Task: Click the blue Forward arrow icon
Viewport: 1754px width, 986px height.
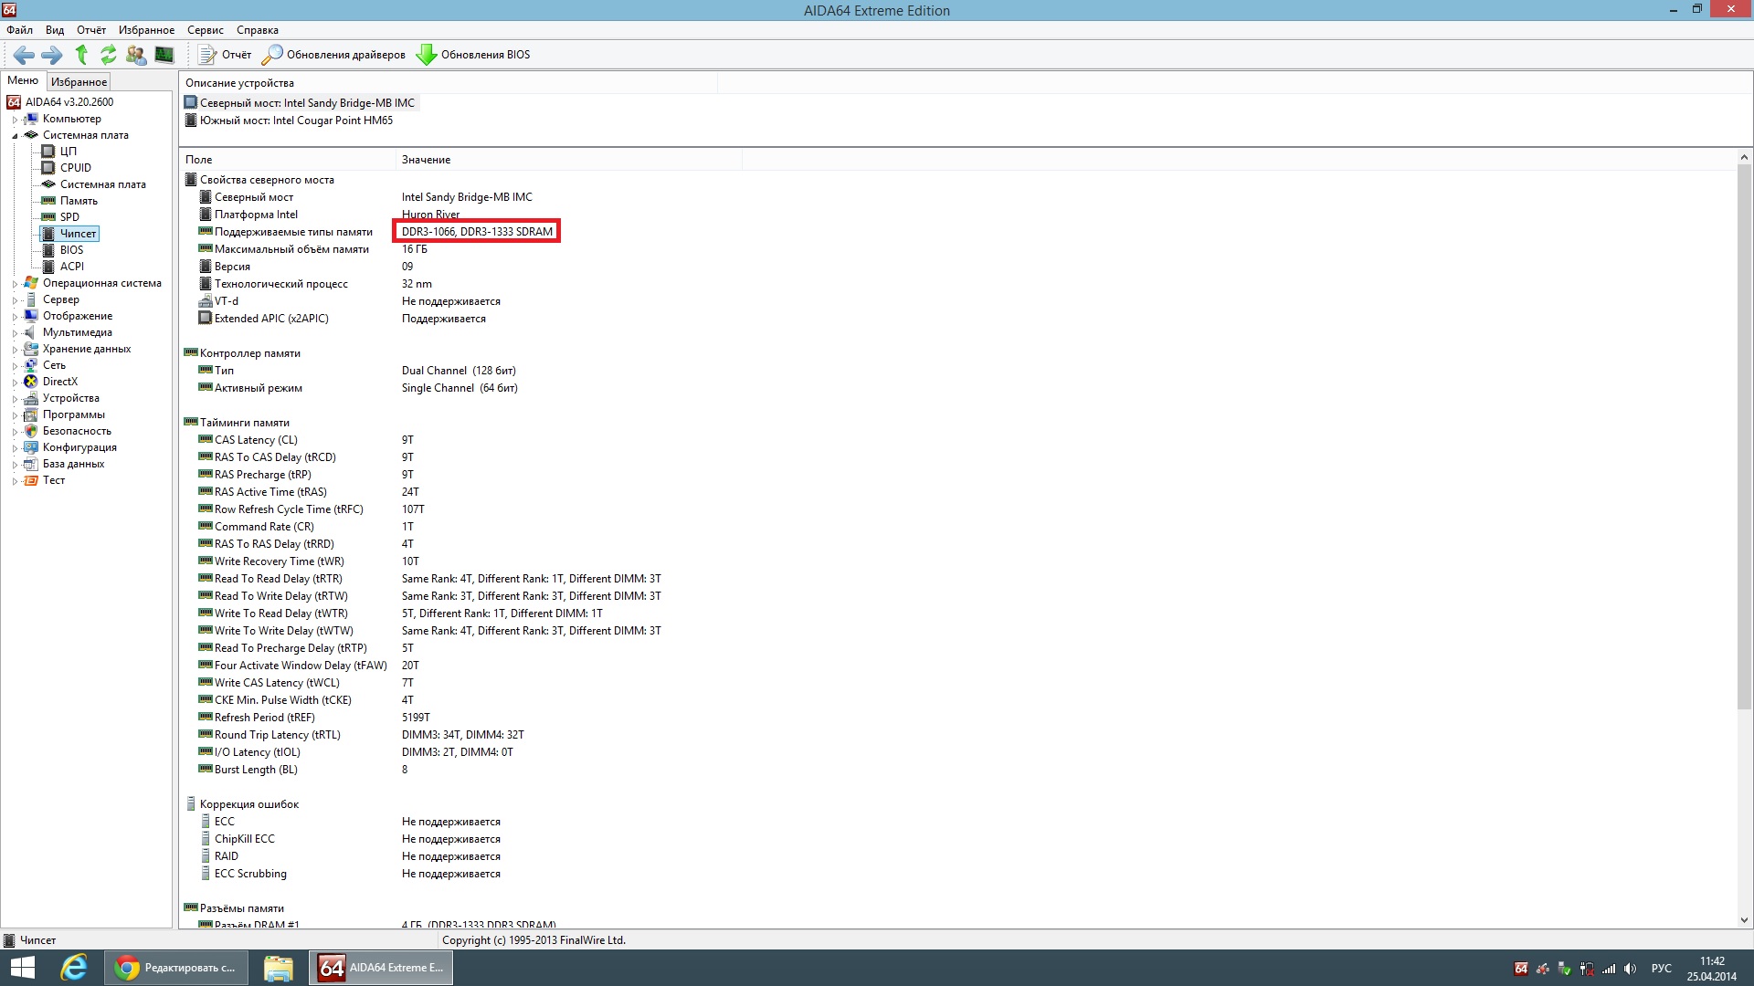Action: pos(52,55)
